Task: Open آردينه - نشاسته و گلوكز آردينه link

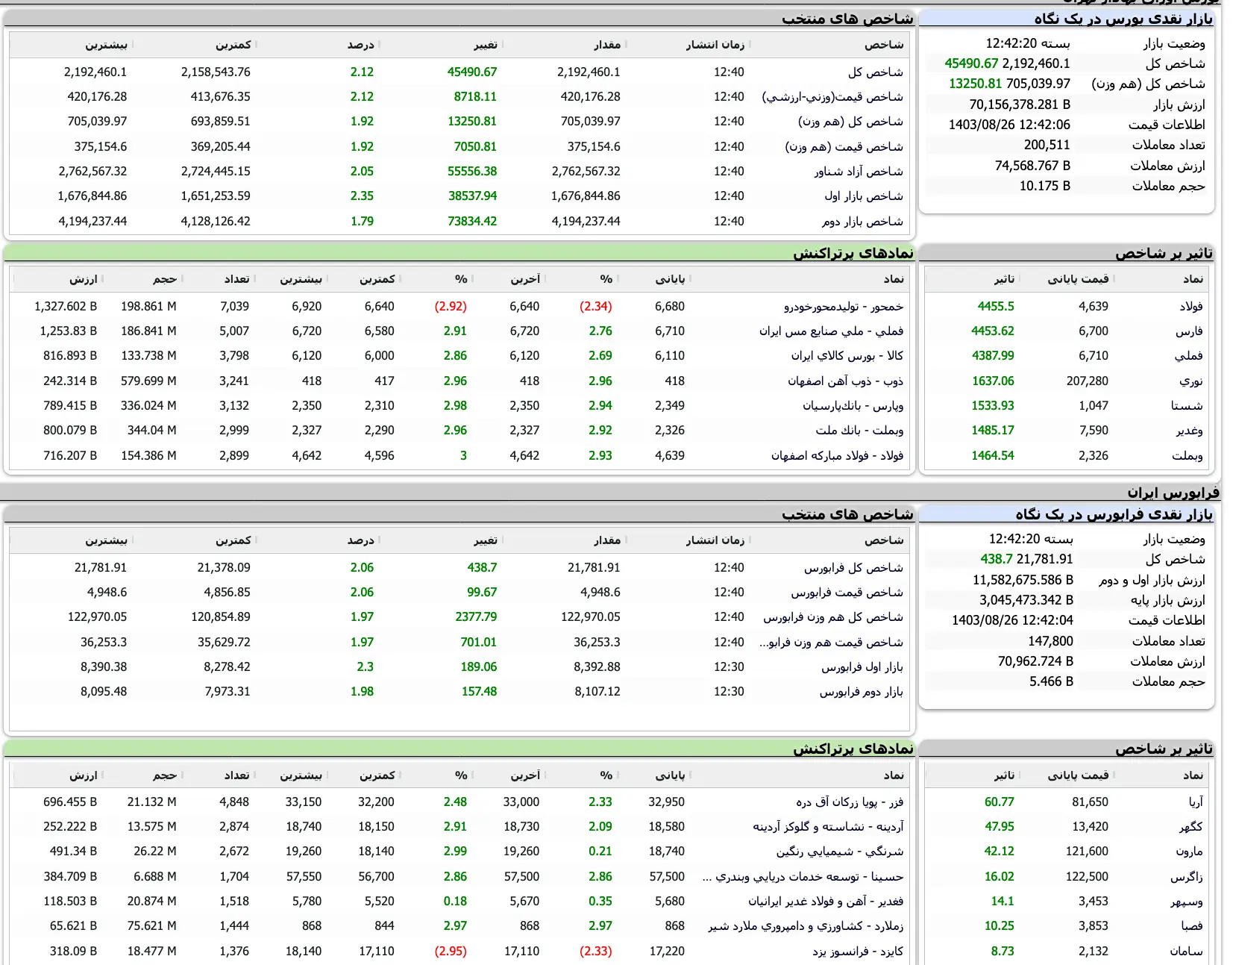Action: click(828, 827)
